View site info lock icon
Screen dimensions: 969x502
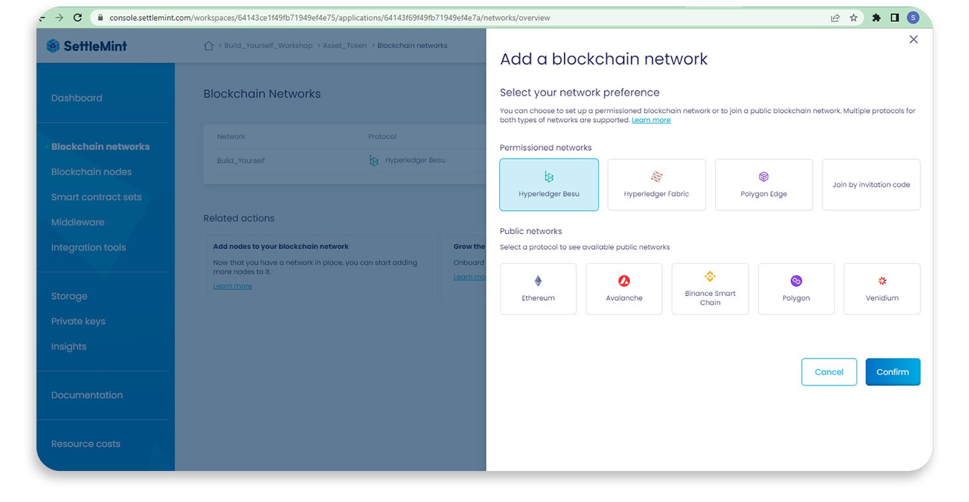(100, 18)
